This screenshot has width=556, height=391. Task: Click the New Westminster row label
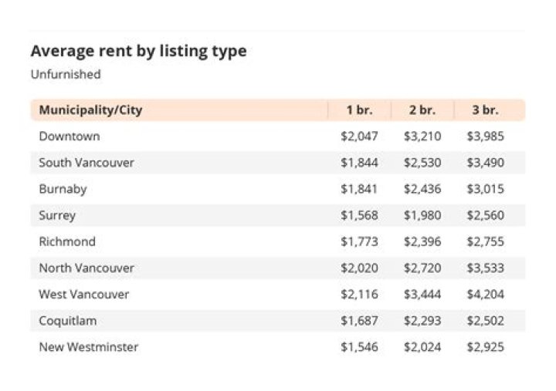click(x=89, y=347)
